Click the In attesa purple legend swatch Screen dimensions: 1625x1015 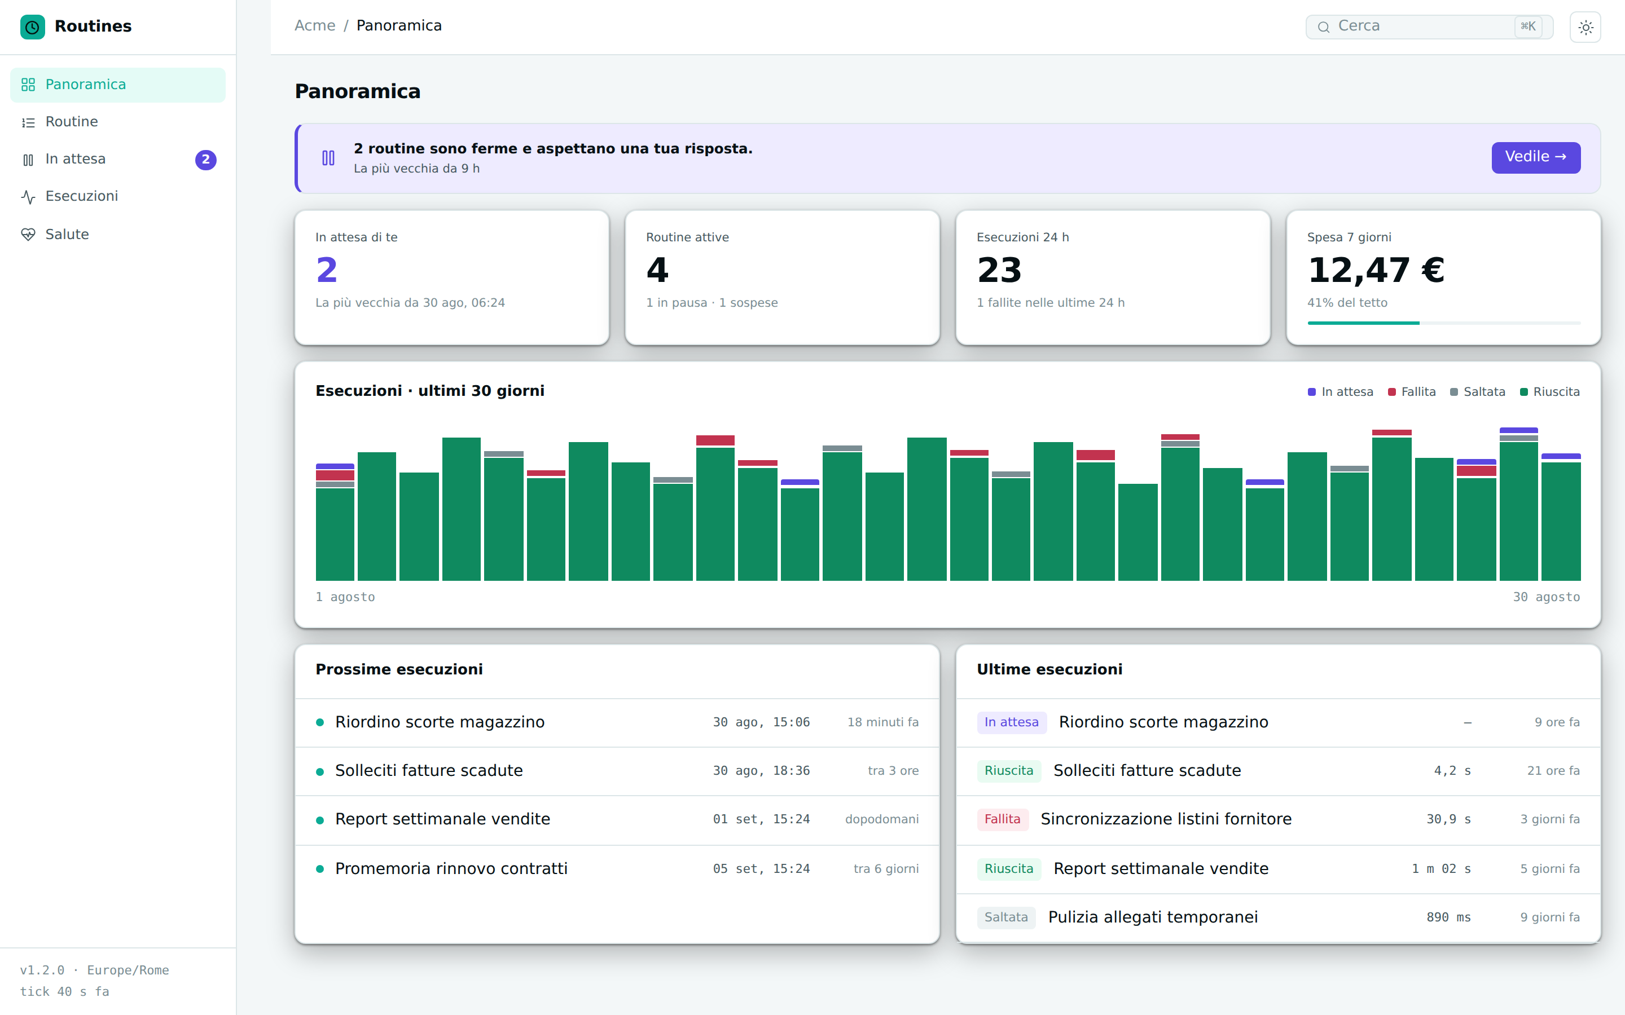(x=1311, y=392)
